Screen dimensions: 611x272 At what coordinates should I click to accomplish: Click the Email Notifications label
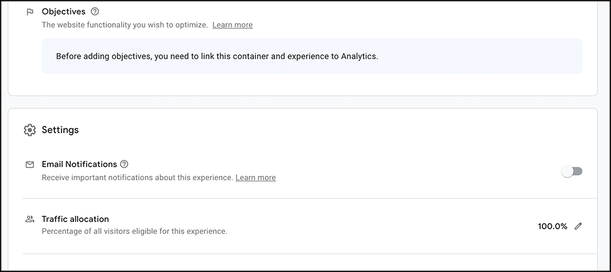(79, 164)
